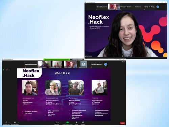Click the Java developer's photo on slide
Screen dimensions: 169x127
point(30,88)
